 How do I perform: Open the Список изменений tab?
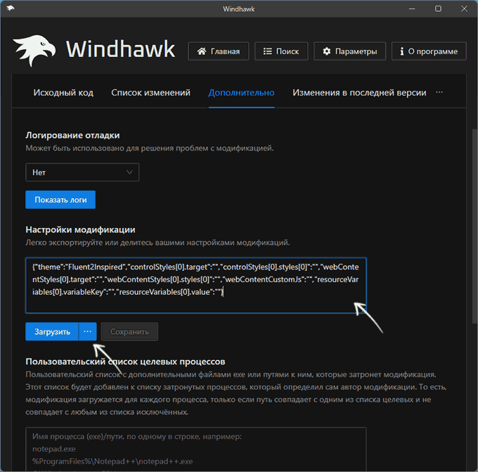[150, 93]
